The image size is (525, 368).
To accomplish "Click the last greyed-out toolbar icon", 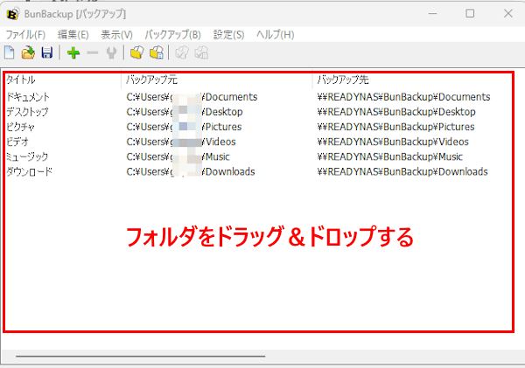I will click(201, 52).
